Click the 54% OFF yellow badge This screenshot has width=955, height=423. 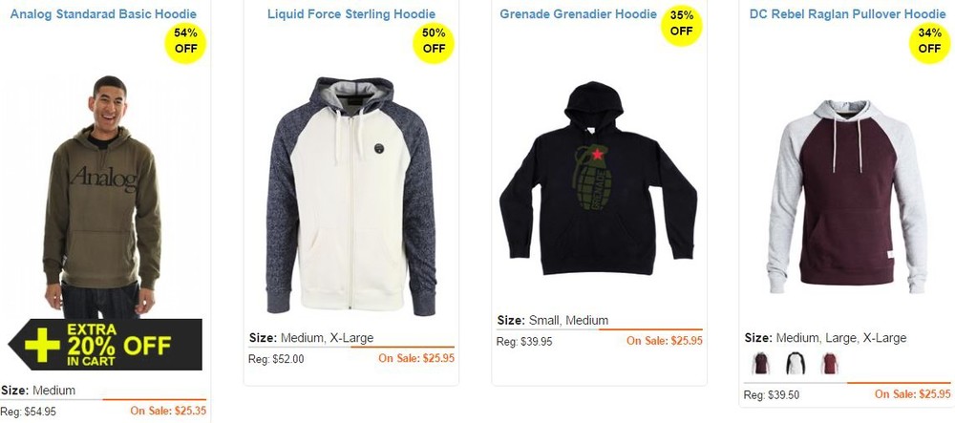click(186, 43)
